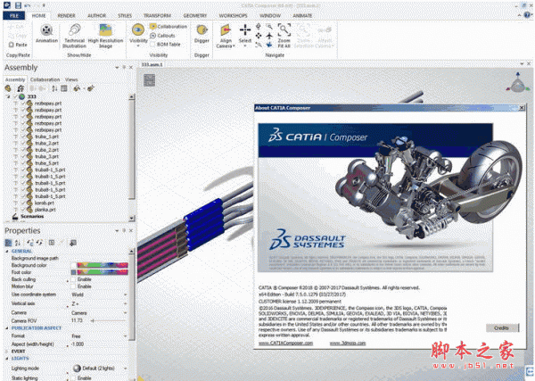Click the pan arrows icon in Navigate group

(x=259, y=35)
